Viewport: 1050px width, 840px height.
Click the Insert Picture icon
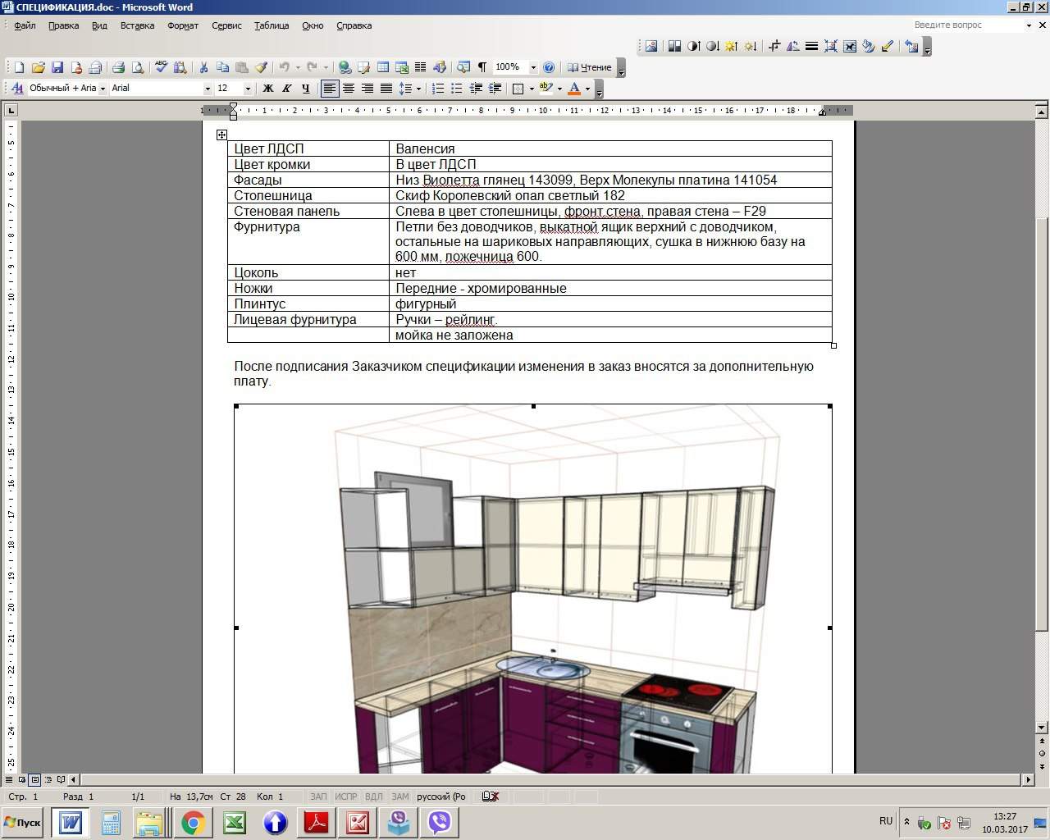(651, 47)
